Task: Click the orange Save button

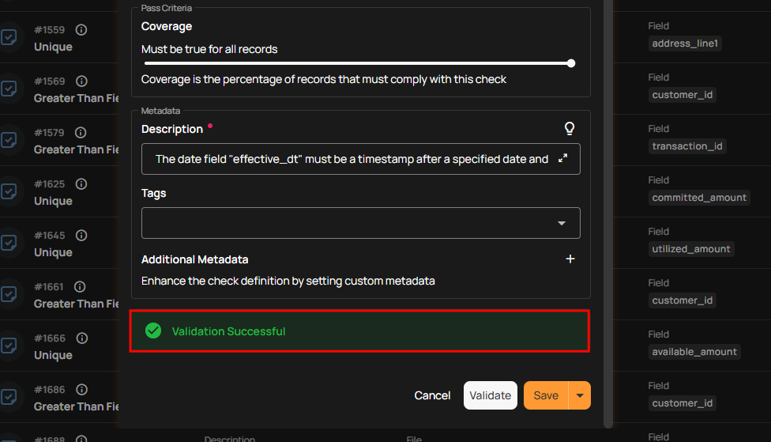Action: click(x=546, y=395)
